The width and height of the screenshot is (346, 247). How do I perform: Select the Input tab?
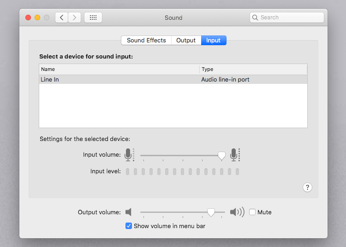click(214, 41)
